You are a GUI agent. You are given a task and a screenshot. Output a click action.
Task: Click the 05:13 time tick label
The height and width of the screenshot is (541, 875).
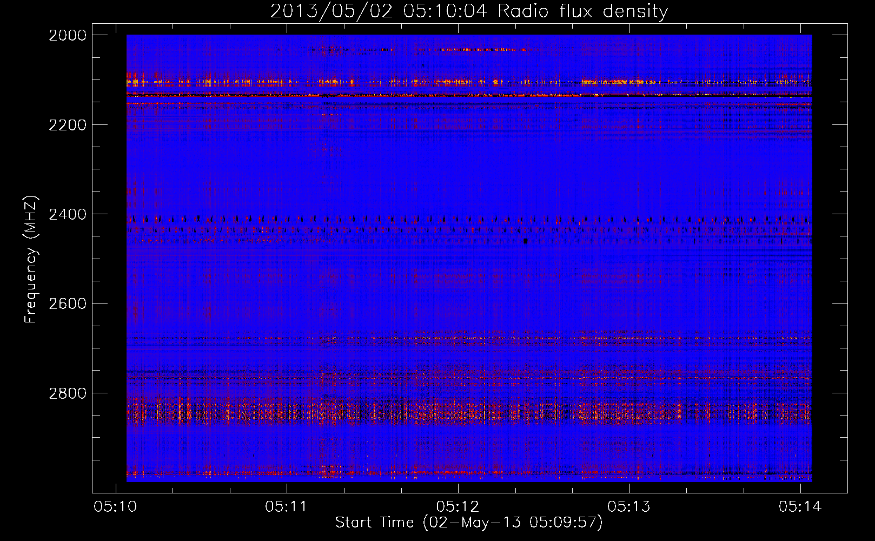point(629,506)
